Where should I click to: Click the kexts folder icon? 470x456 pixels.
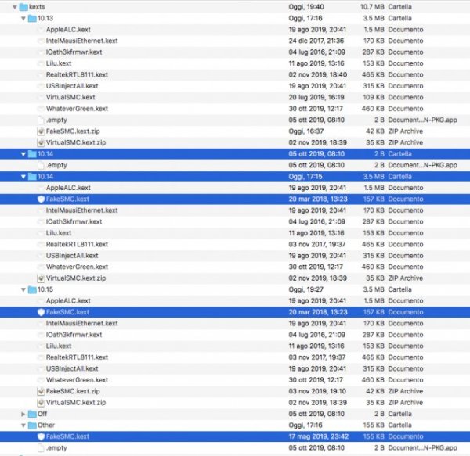tap(23, 7)
